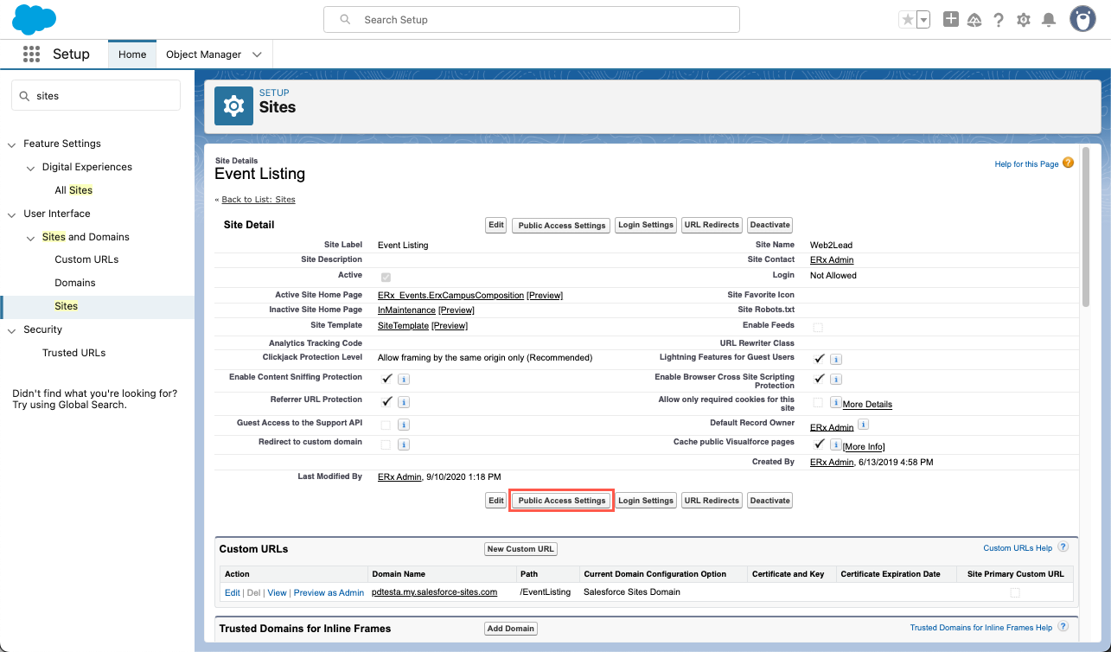The width and height of the screenshot is (1111, 652).
Task: Open the Setup gear menu
Action: coord(1024,20)
